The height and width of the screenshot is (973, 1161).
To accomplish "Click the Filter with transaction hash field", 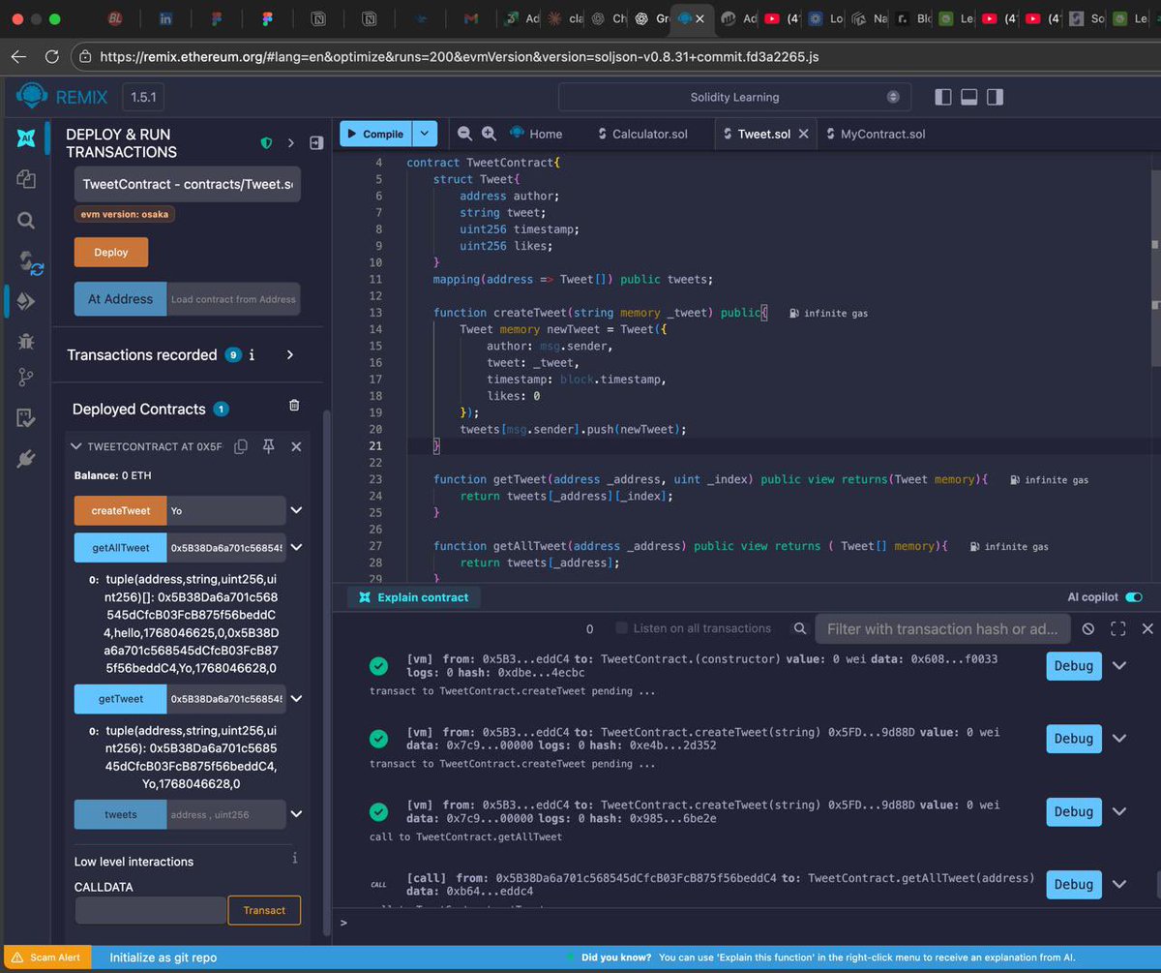I will click(x=942, y=628).
